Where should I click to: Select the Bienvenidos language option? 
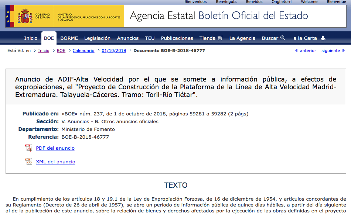point(195,2)
